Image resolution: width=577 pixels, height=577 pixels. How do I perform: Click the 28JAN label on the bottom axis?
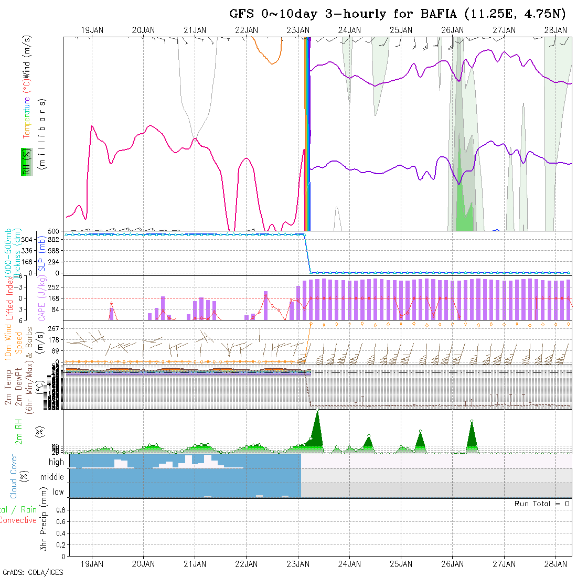pyautogui.click(x=555, y=564)
